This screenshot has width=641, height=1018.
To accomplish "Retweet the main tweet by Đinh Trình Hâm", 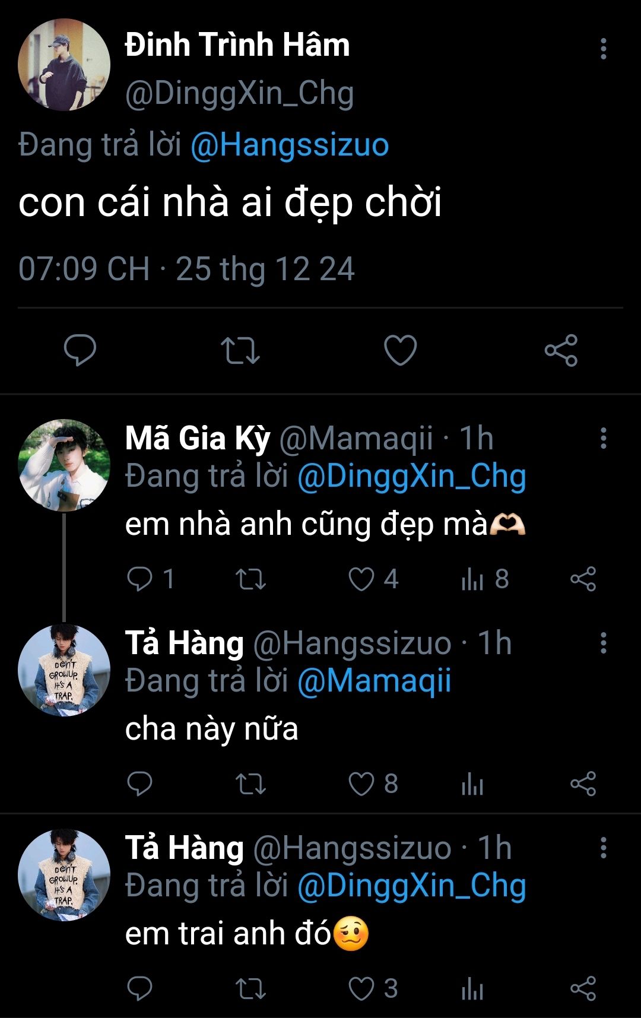I will click(240, 350).
